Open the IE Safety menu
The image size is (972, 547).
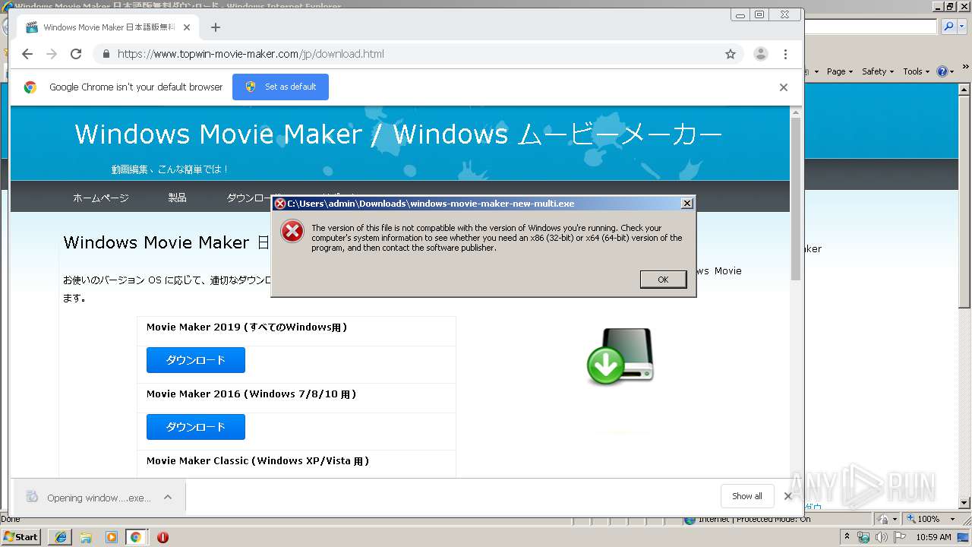(x=878, y=71)
